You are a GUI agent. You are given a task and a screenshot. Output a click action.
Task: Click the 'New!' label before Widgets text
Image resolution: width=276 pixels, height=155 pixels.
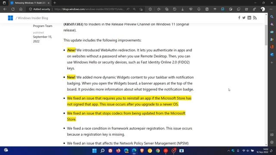point(71,77)
